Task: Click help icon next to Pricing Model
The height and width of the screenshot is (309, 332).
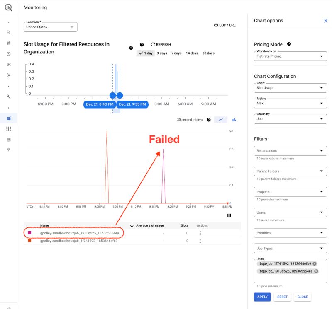Action: pyautogui.click(x=289, y=44)
